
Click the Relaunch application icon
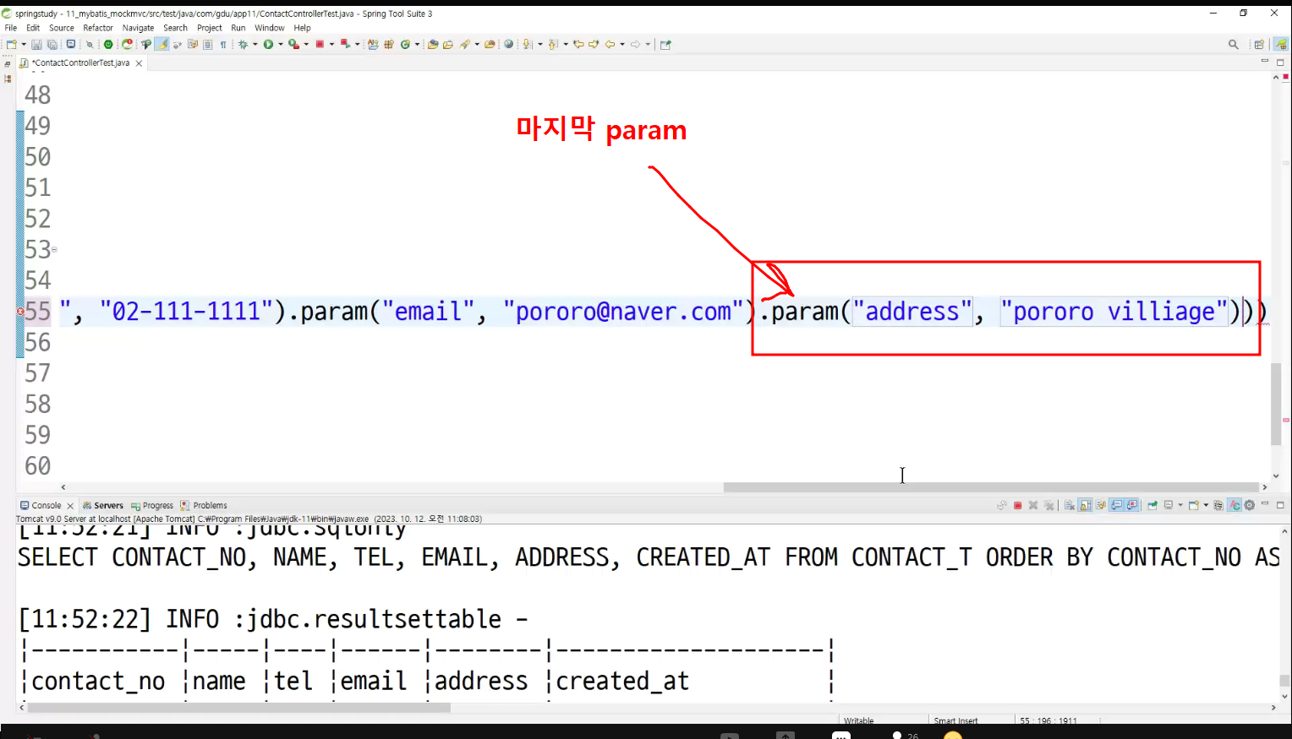127,44
